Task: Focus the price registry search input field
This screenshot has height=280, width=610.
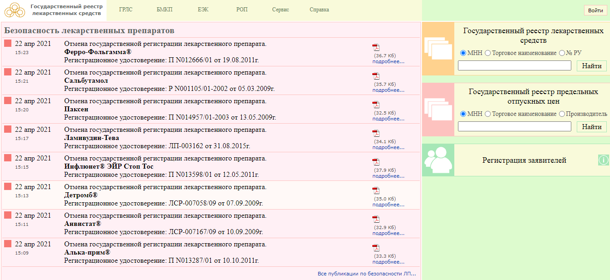Action: coord(514,126)
